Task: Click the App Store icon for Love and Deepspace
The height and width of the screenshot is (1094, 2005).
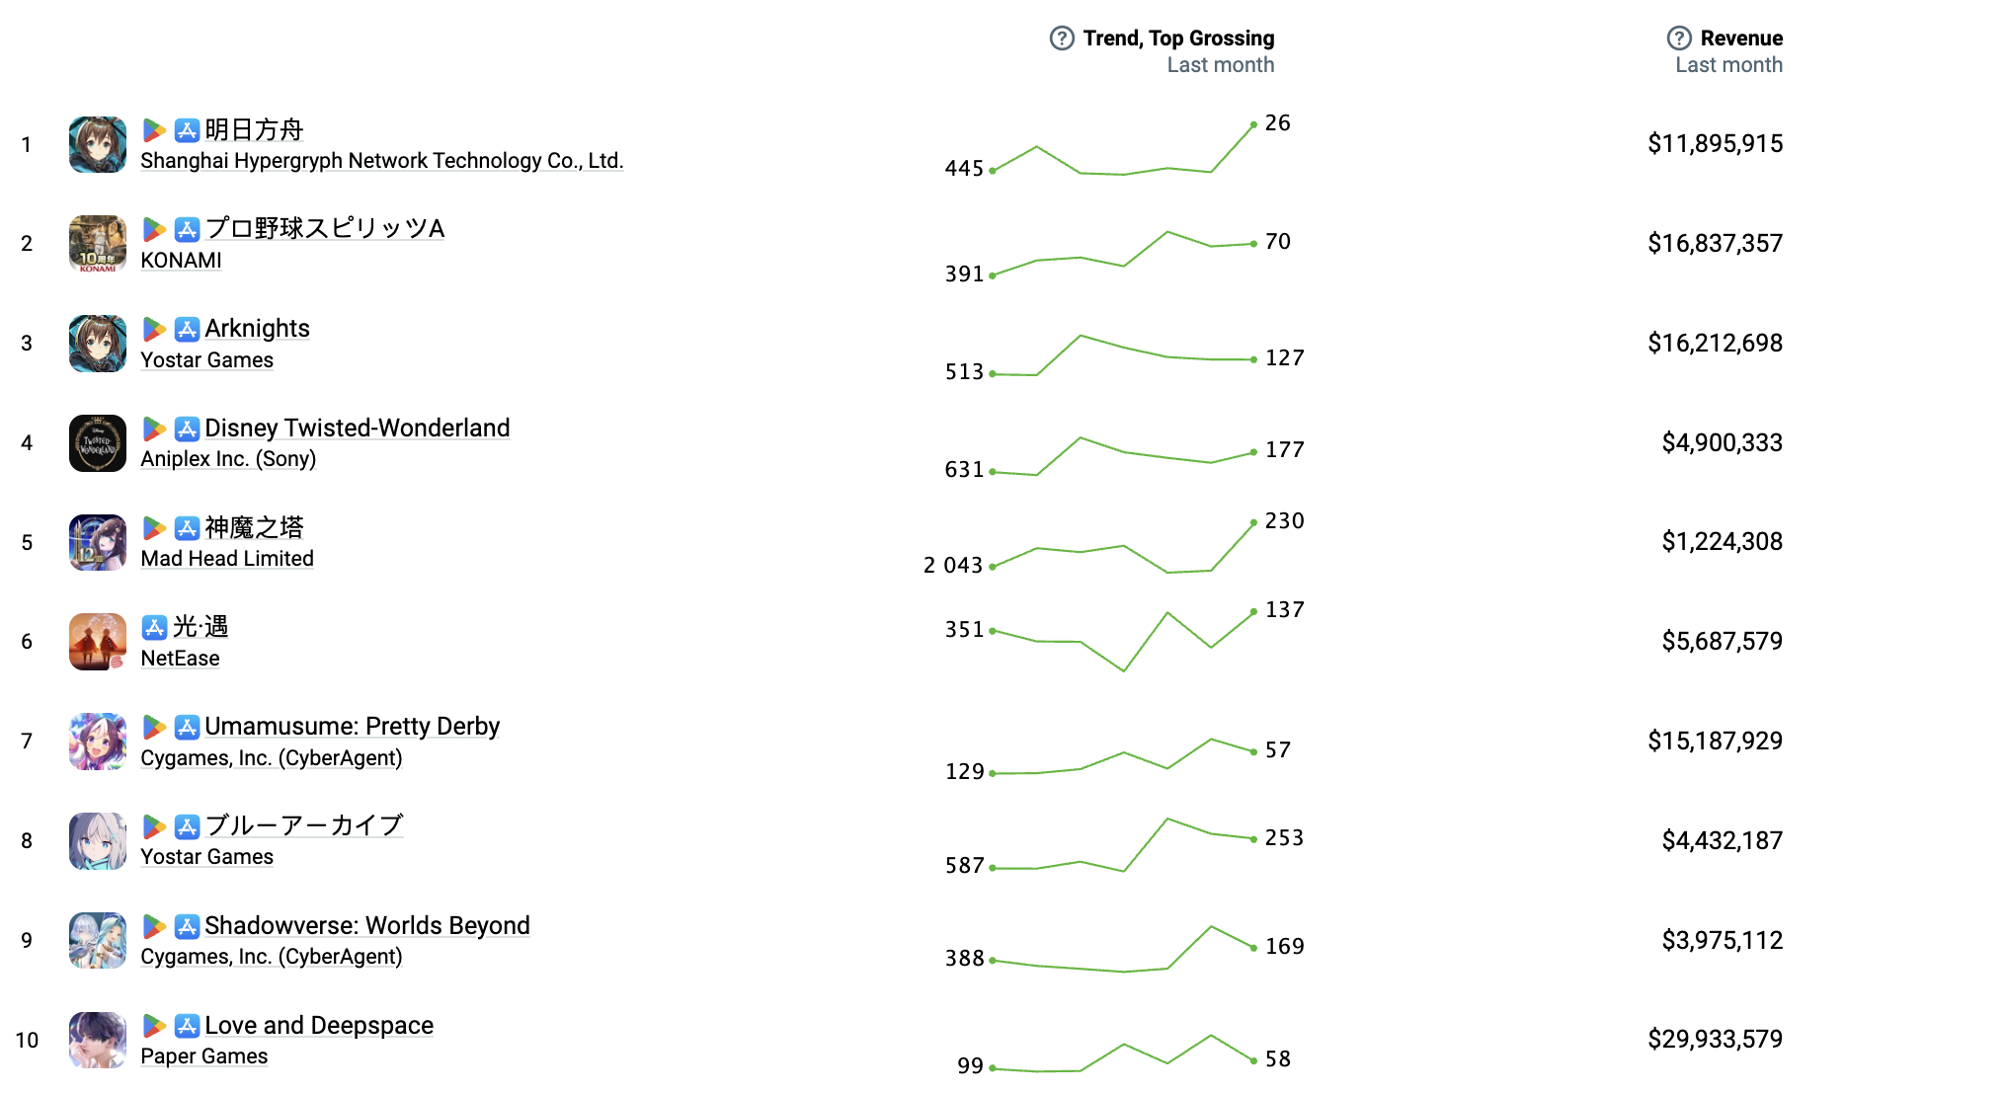Action: [187, 1026]
